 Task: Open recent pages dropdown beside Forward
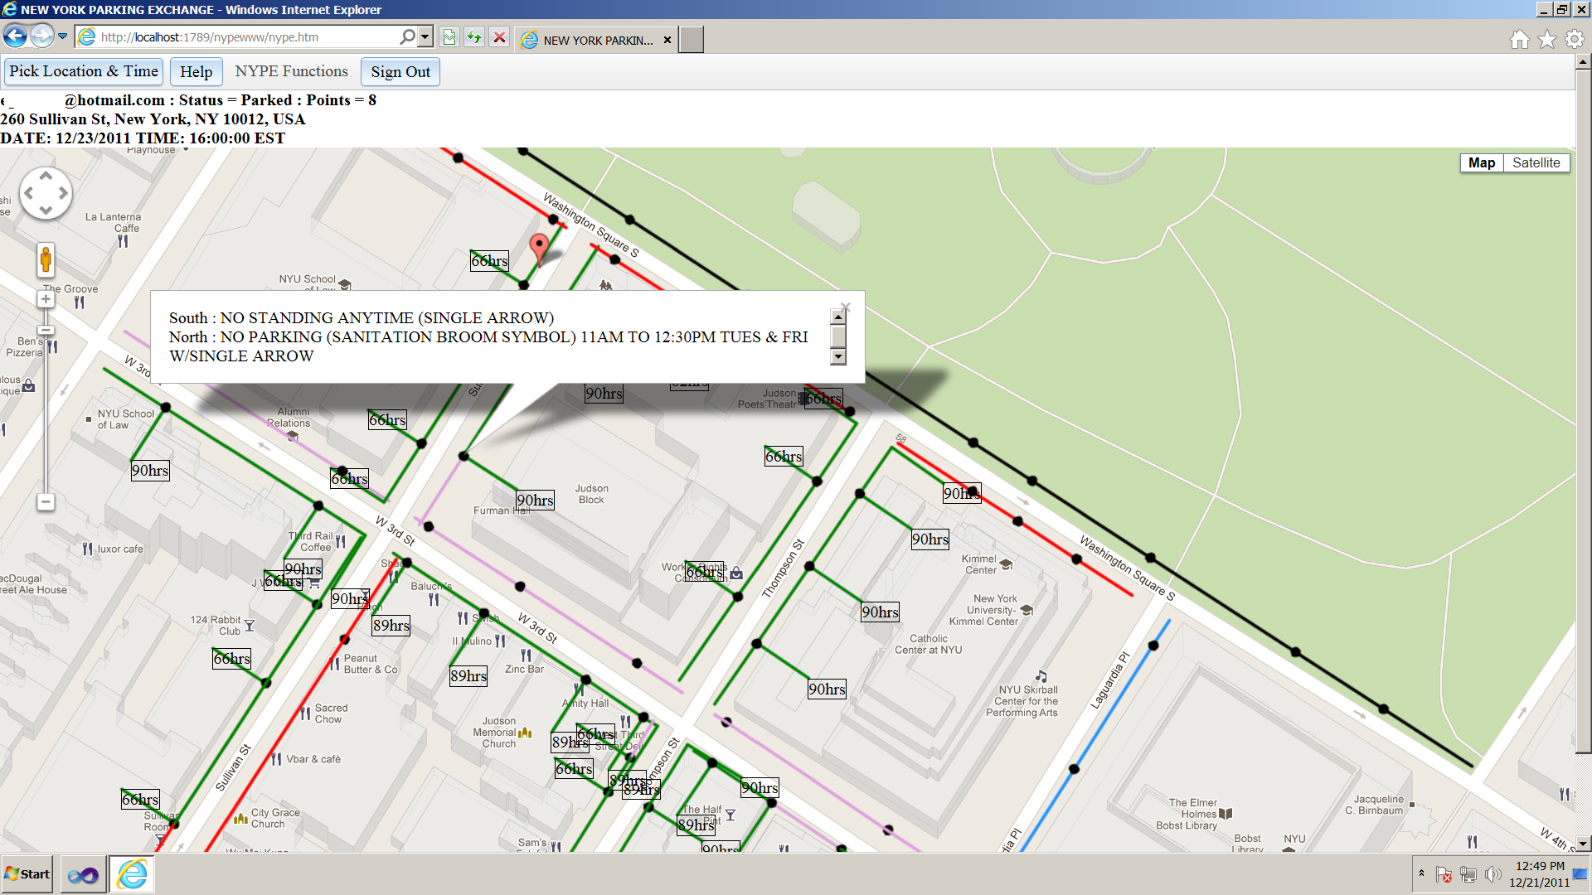pyautogui.click(x=63, y=36)
